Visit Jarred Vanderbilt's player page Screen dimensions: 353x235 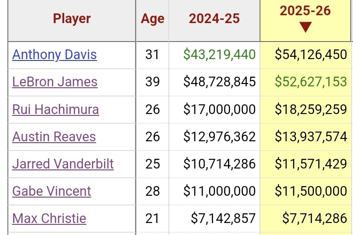click(63, 164)
